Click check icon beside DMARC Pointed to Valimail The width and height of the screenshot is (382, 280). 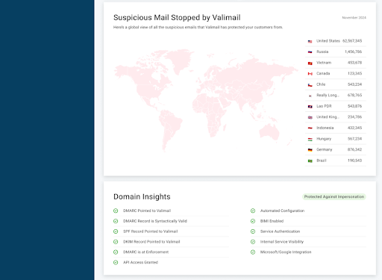coord(116,211)
